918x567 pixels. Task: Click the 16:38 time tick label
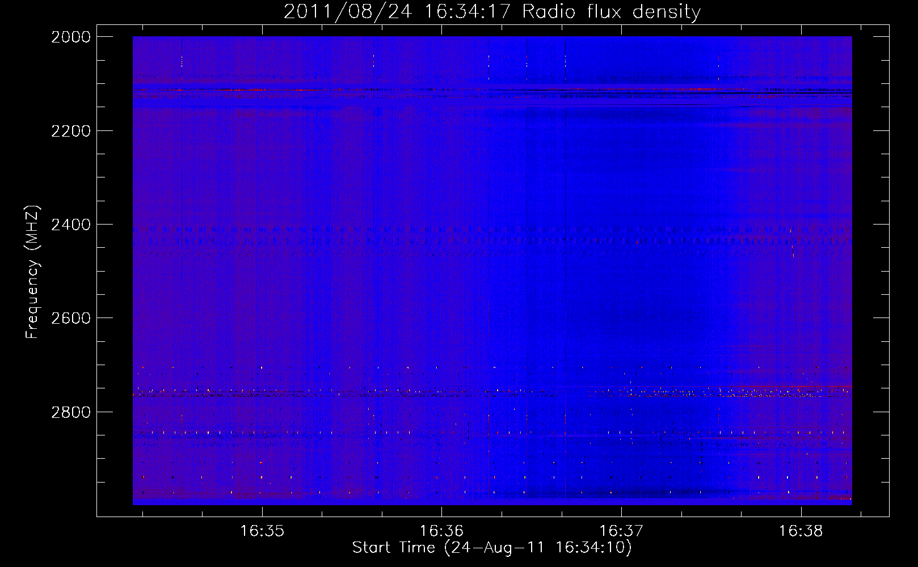point(801,531)
